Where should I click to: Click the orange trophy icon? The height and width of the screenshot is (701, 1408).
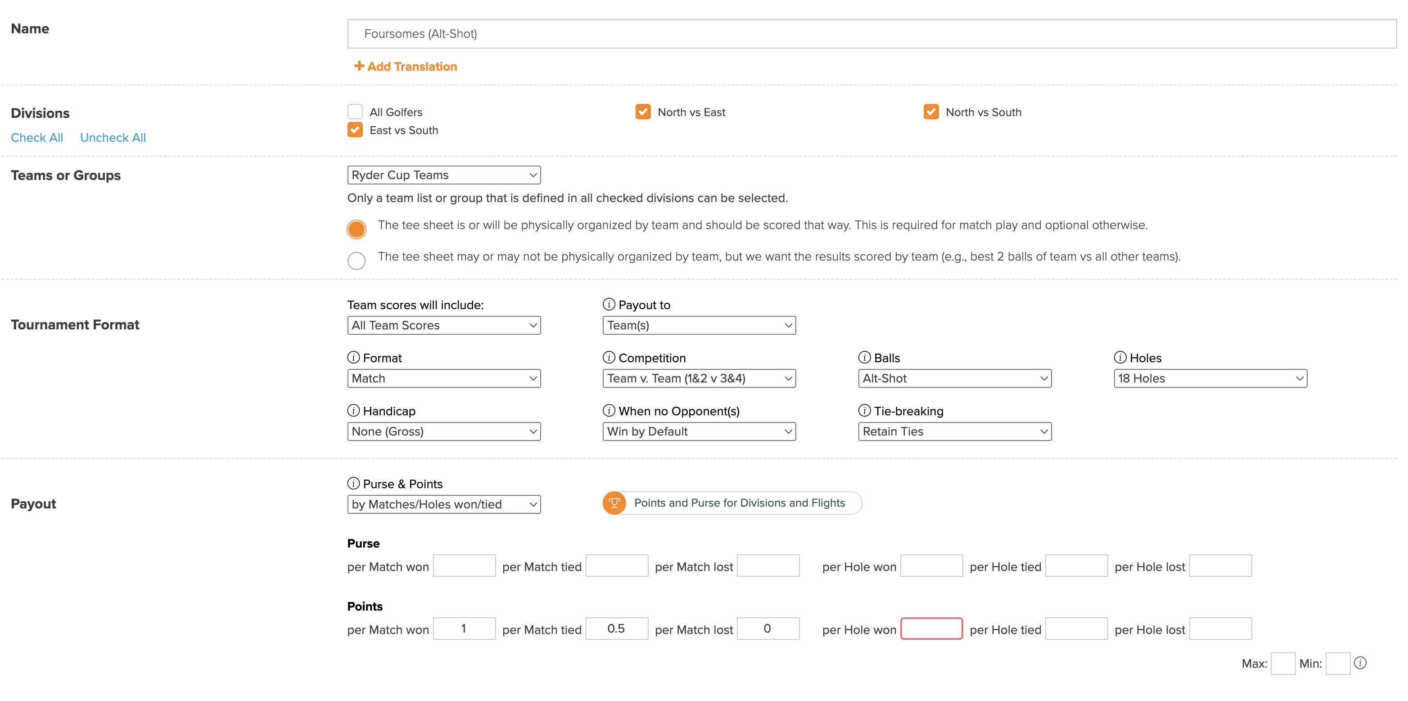tap(614, 503)
